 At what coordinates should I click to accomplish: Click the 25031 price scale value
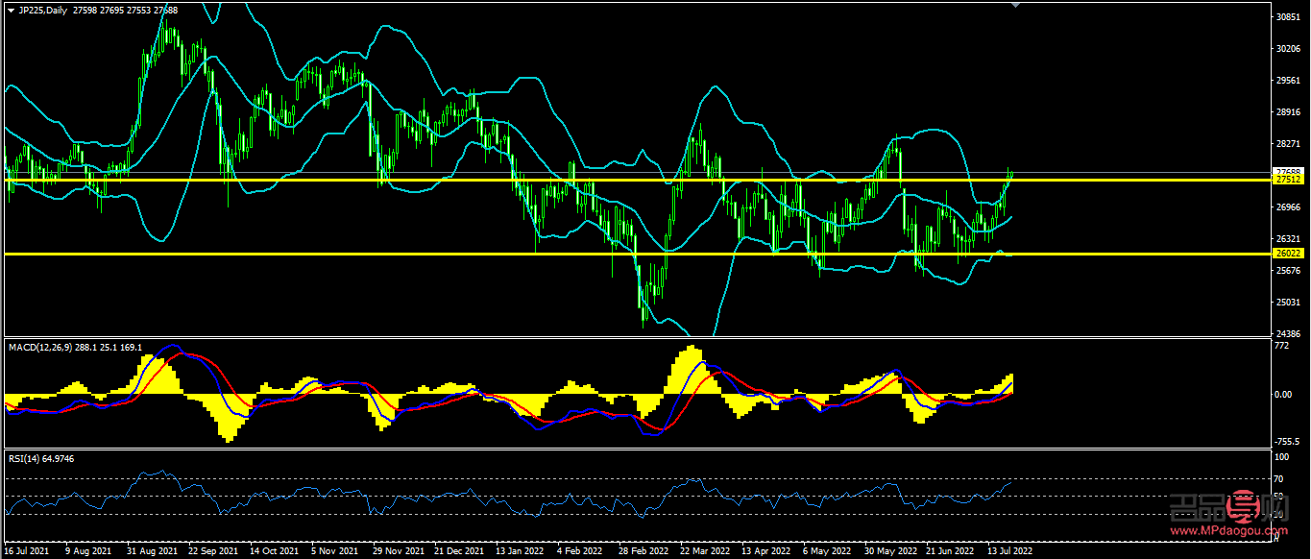1288,303
